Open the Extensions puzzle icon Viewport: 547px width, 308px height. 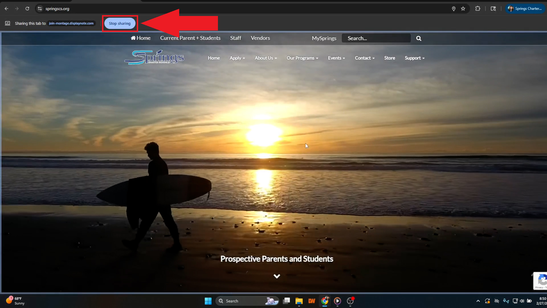coord(478,9)
